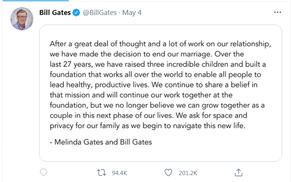Like the tweet with the heart icon
The image size is (291, 182).
[x=168, y=173]
